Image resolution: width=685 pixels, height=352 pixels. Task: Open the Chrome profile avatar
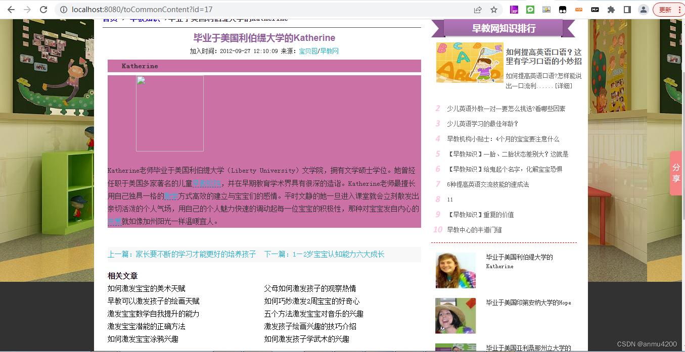click(644, 10)
